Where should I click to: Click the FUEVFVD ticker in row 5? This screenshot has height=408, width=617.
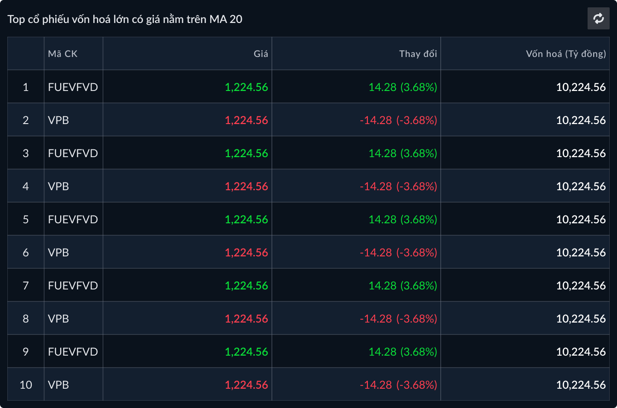click(x=73, y=219)
